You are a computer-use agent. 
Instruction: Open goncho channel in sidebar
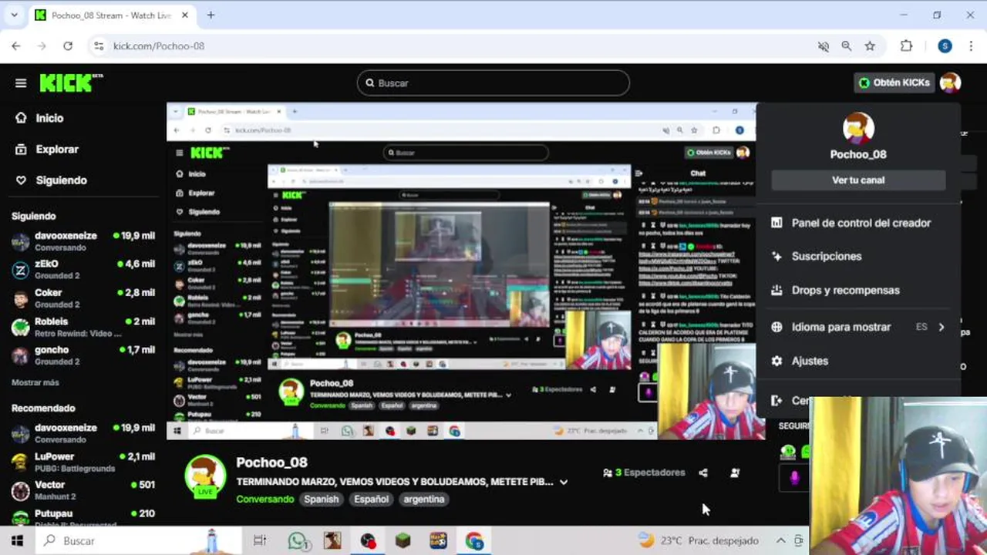[83, 355]
